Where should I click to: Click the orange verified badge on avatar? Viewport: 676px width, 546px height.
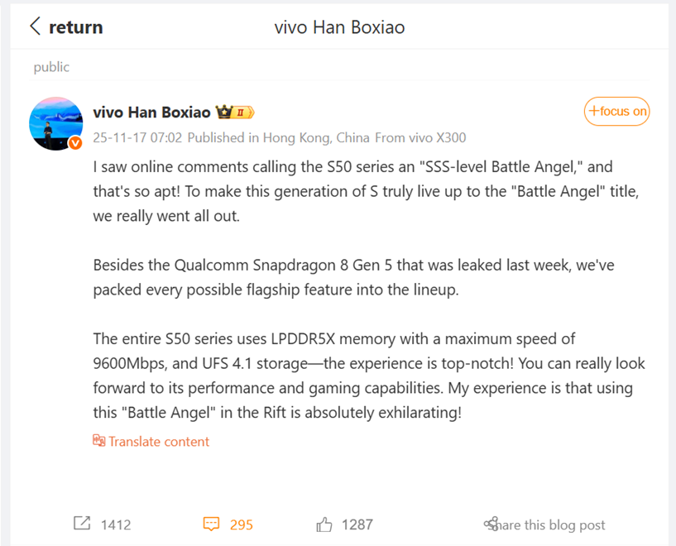click(x=75, y=143)
